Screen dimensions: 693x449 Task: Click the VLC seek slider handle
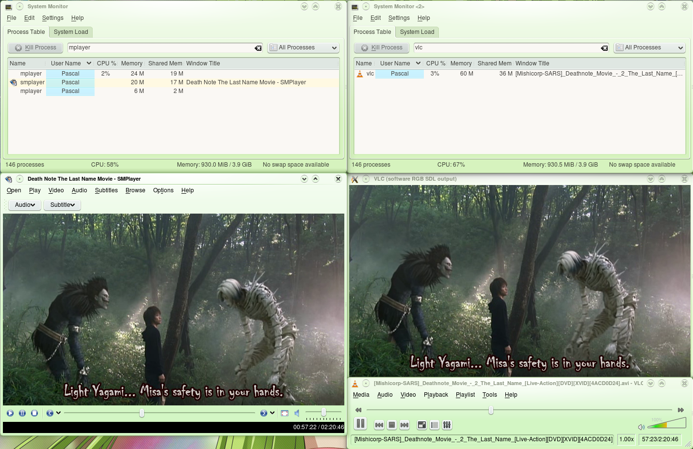491,410
